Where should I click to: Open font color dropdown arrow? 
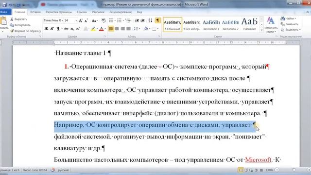click(x=105, y=29)
